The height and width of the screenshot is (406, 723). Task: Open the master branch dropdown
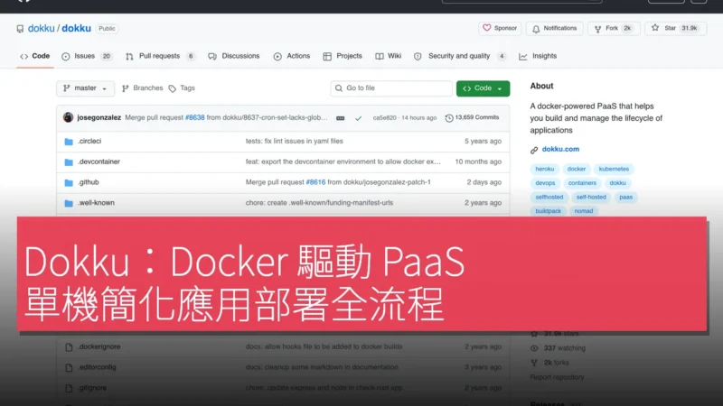(x=85, y=88)
